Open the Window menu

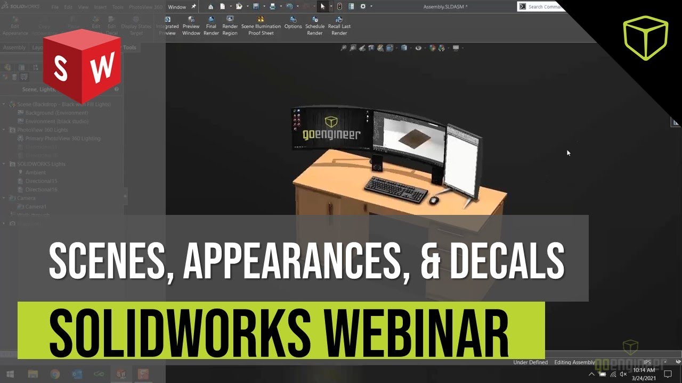point(177,7)
